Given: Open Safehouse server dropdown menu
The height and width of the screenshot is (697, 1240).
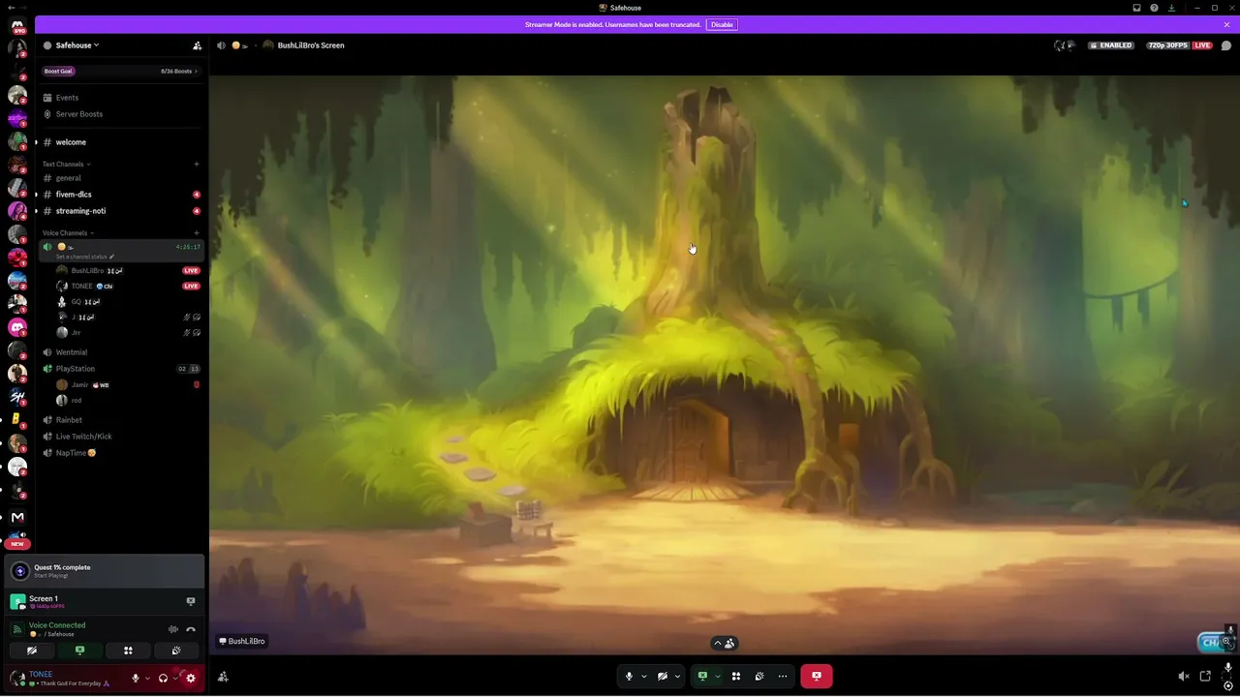Looking at the screenshot, I should [77, 45].
